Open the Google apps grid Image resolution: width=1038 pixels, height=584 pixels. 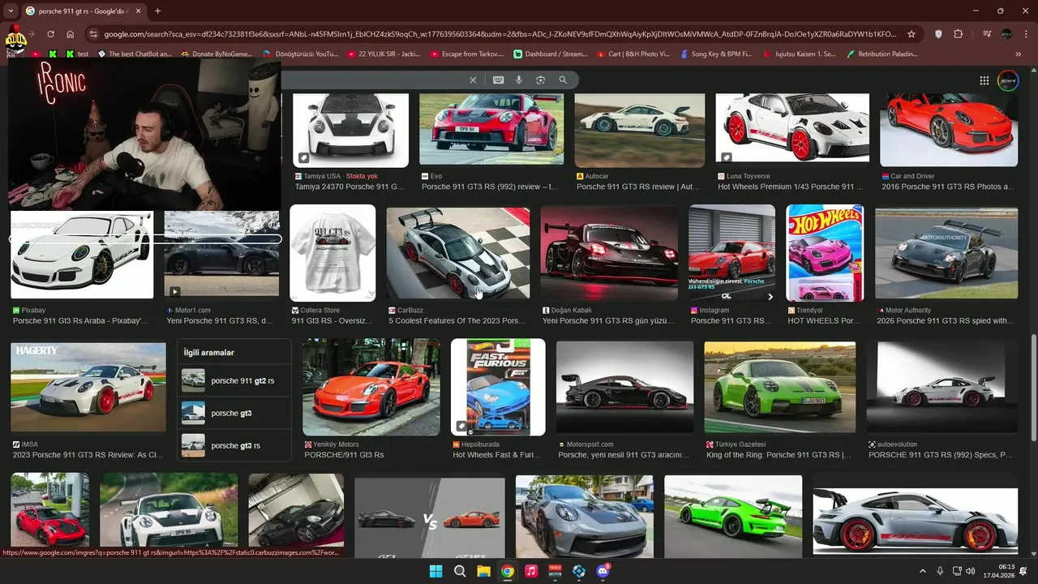(x=984, y=80)
